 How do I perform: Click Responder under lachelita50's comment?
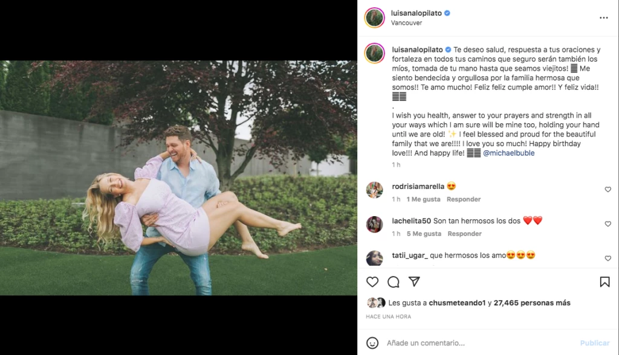[x=464, y=234]
